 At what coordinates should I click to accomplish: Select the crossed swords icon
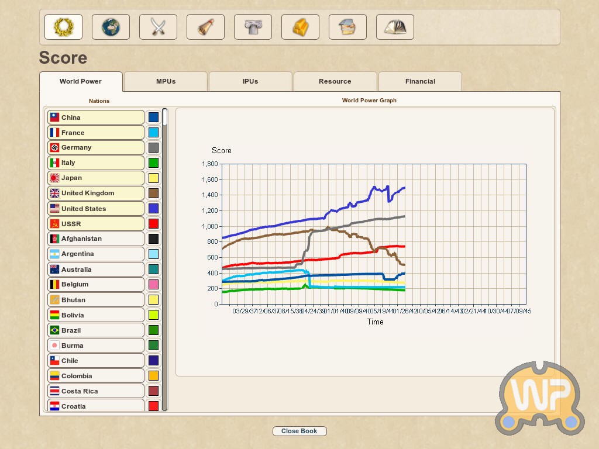158,27
